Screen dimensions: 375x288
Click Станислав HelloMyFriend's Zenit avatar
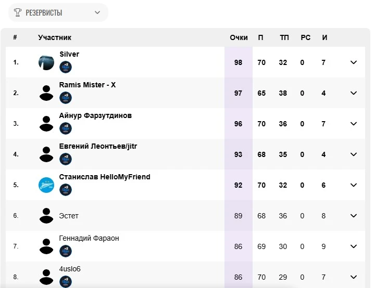[x=46, y=185]
